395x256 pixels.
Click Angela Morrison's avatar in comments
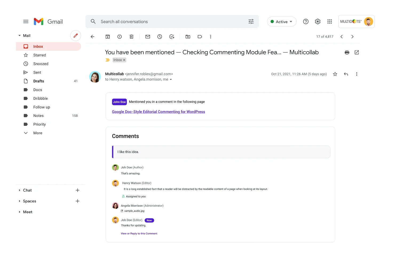115,206
